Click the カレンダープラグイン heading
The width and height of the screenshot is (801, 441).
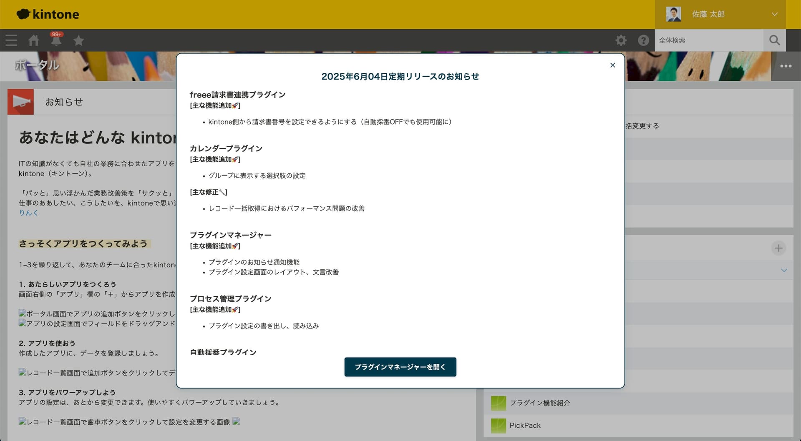coord(226,148)
